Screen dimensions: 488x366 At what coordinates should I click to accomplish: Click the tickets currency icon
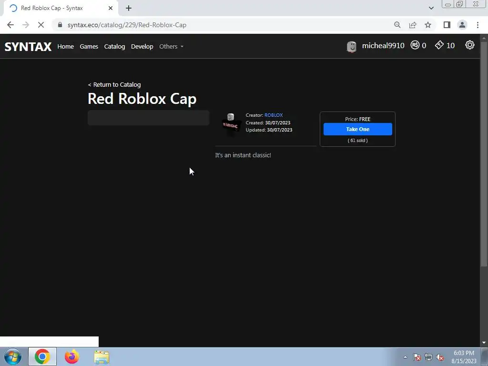pyautogui.click(x=439, y=45)
